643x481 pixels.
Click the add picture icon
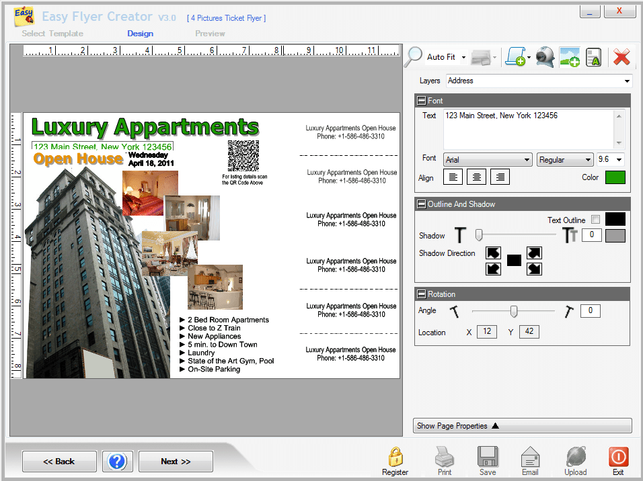click(x=570, y=56)
